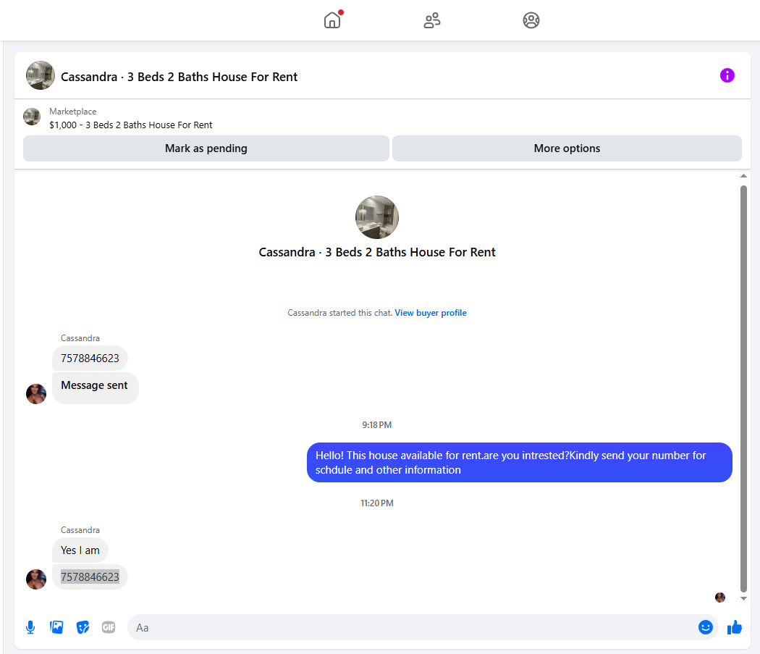Choose a sticker with the sticker icon
This screenshot has height=654, width=760.
click(83, 627)
